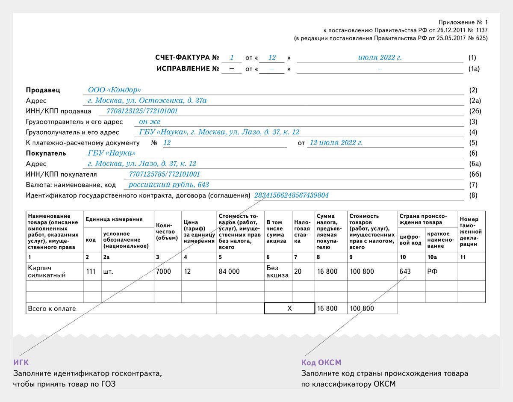The image size is (513, 402).
Task: Click the invoice number field showing 1
Action: 232,58
